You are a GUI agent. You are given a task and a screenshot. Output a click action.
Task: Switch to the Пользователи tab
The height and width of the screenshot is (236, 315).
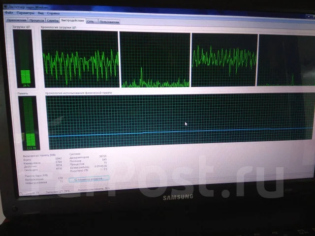click(x=109, y=22)
